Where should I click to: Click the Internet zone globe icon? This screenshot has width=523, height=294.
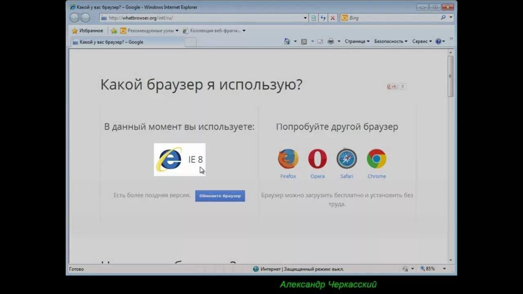click(x=256, y=269)
